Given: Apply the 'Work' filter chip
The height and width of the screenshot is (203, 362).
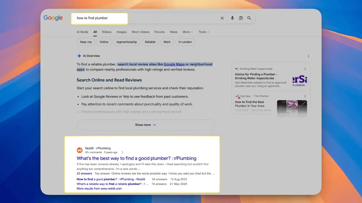Looking at the screenshot, I should (167, 42).
